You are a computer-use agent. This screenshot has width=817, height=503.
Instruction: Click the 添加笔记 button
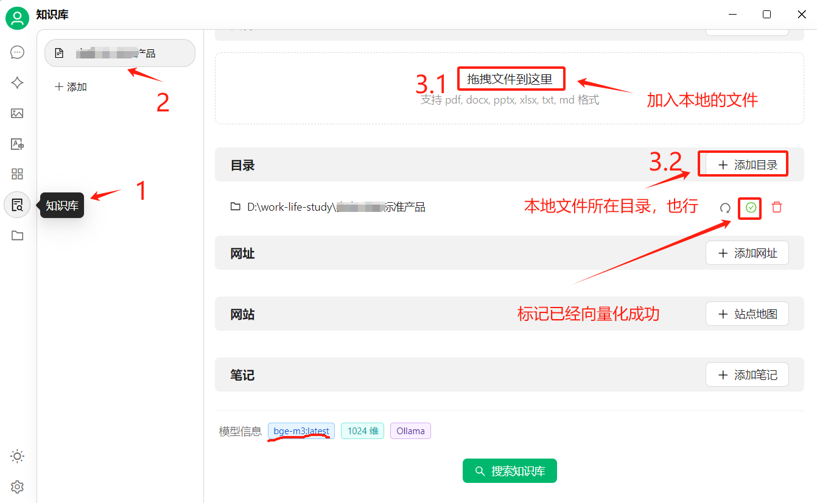click(x=747, y=375)
